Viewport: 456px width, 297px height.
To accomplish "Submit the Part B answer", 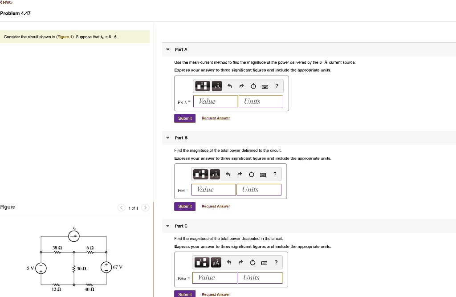I will point(185,207).
